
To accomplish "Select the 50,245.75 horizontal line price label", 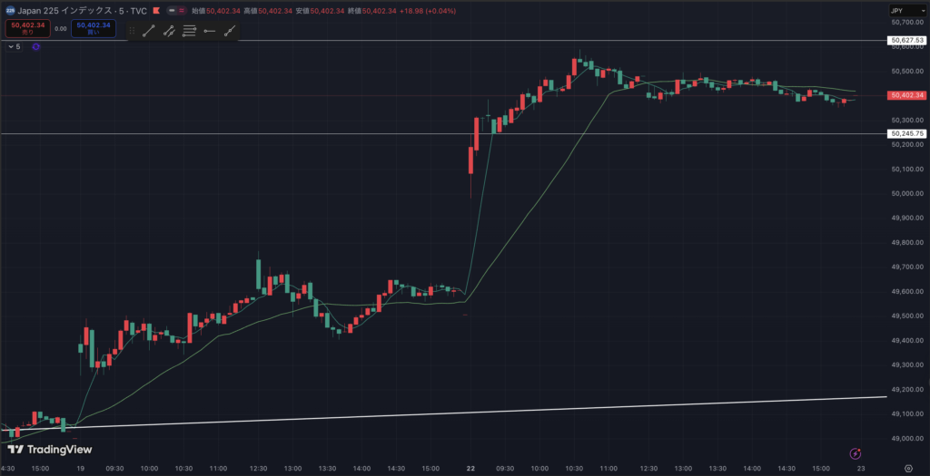I will pyautogui.click(x=907, y=134).
